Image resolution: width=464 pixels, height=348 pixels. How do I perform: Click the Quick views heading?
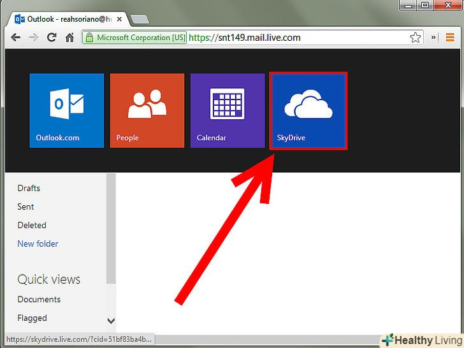[x=49, y=279]
